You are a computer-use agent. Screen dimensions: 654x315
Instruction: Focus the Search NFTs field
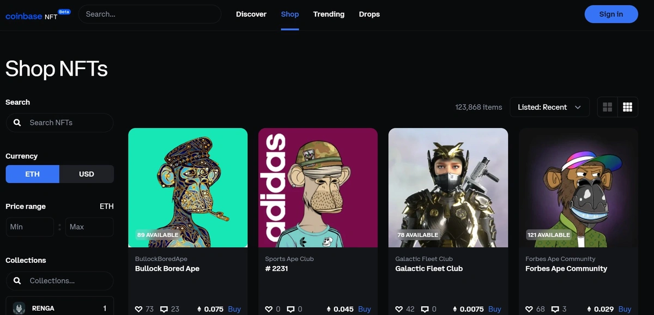click(x=59, y=123)
